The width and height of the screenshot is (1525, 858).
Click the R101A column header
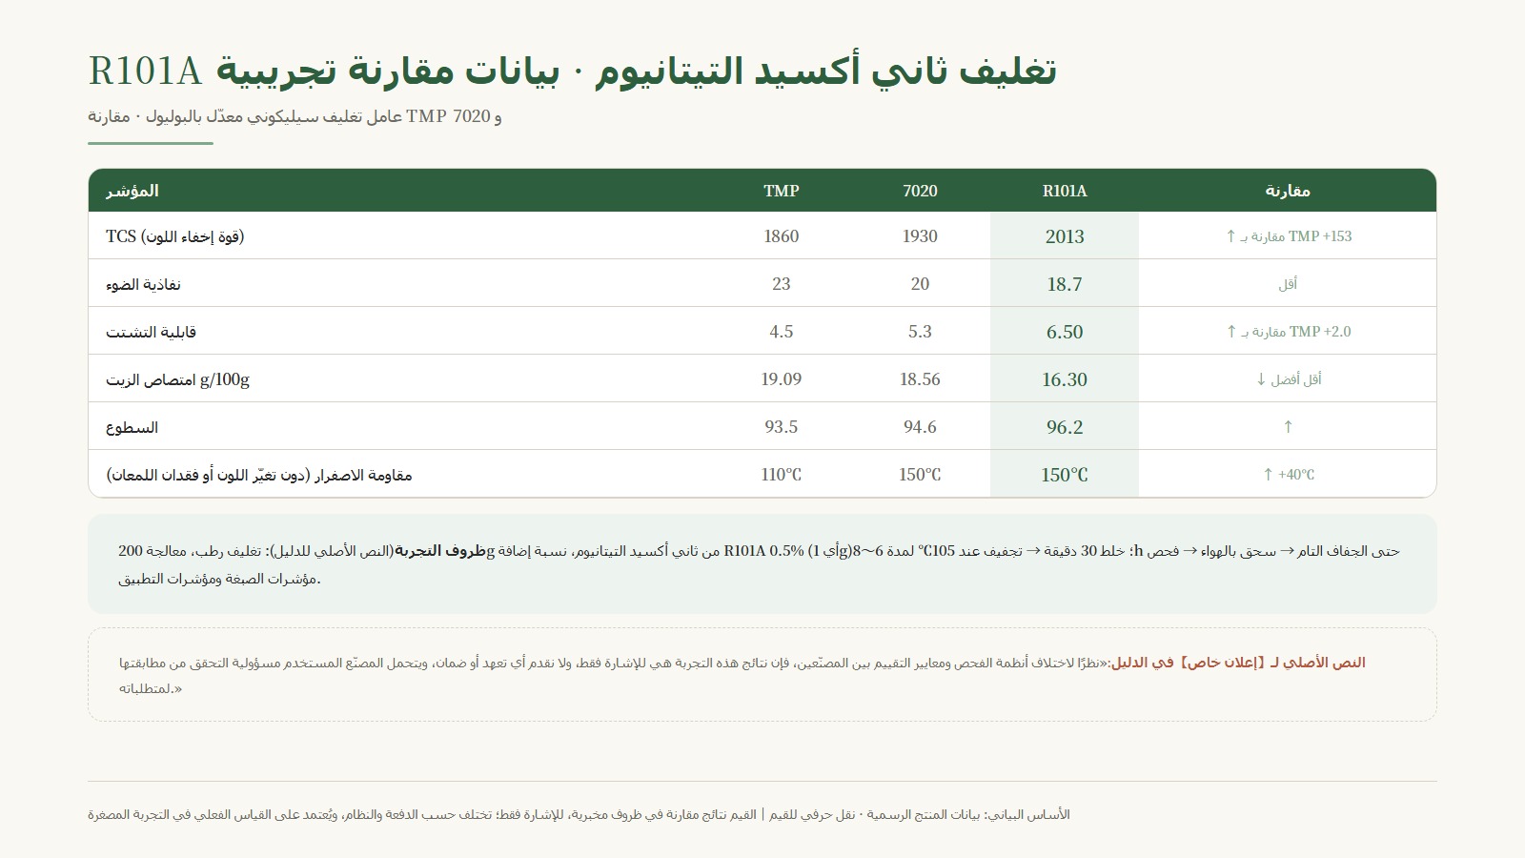coord(1065,191)
